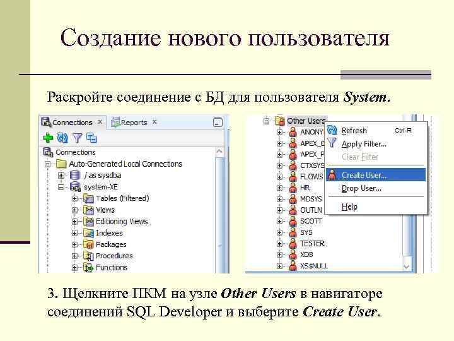Screen dimensions: 454x341
Task: Click the Views node icon
Action: pos(88,210)
